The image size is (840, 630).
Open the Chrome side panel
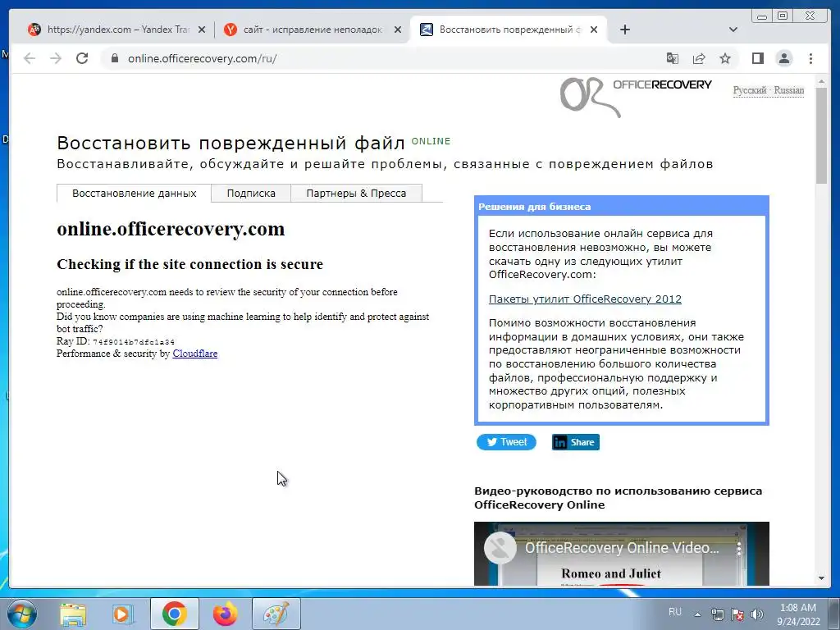point(757,58)
